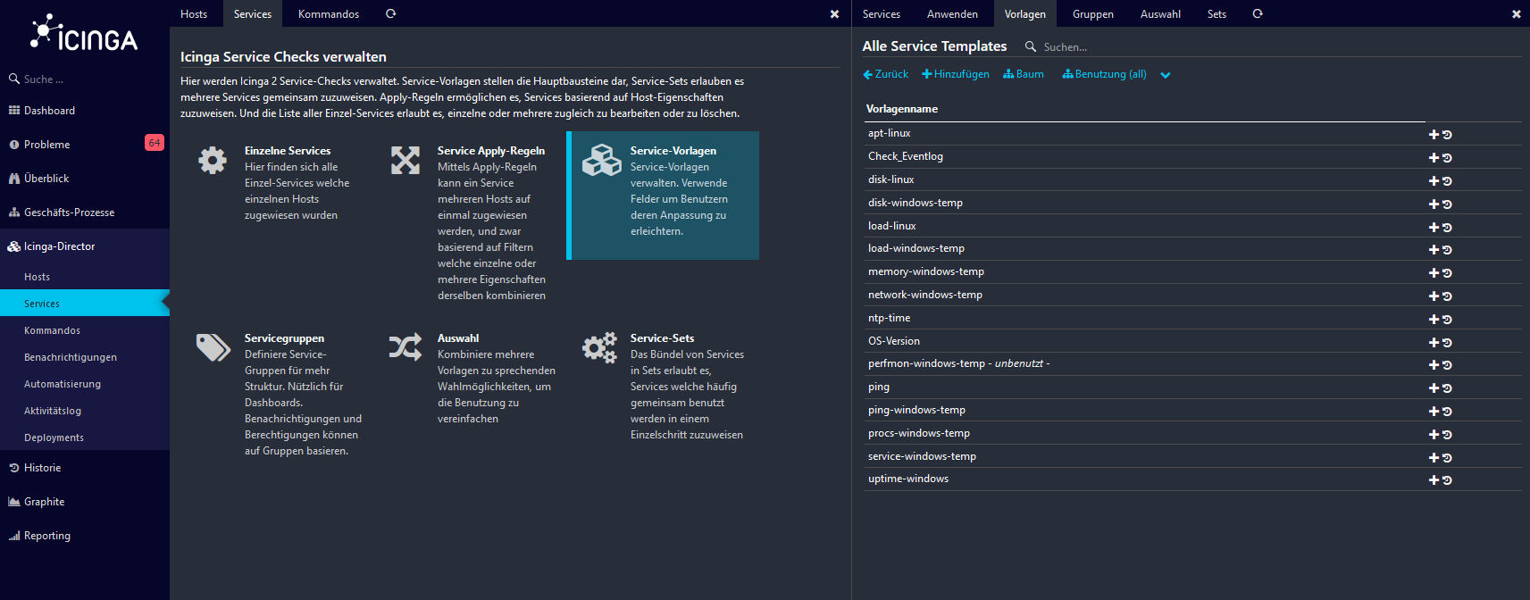Select the Services tab in left pane

point(253,13)
